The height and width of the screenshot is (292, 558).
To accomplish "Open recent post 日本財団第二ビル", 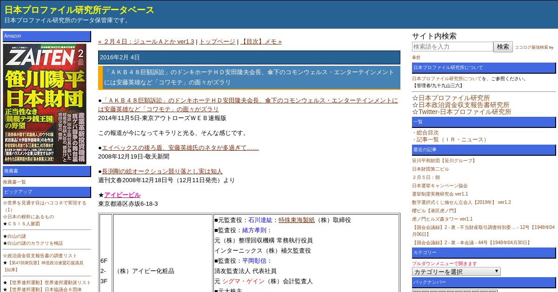I will click(x=431, y=169).
